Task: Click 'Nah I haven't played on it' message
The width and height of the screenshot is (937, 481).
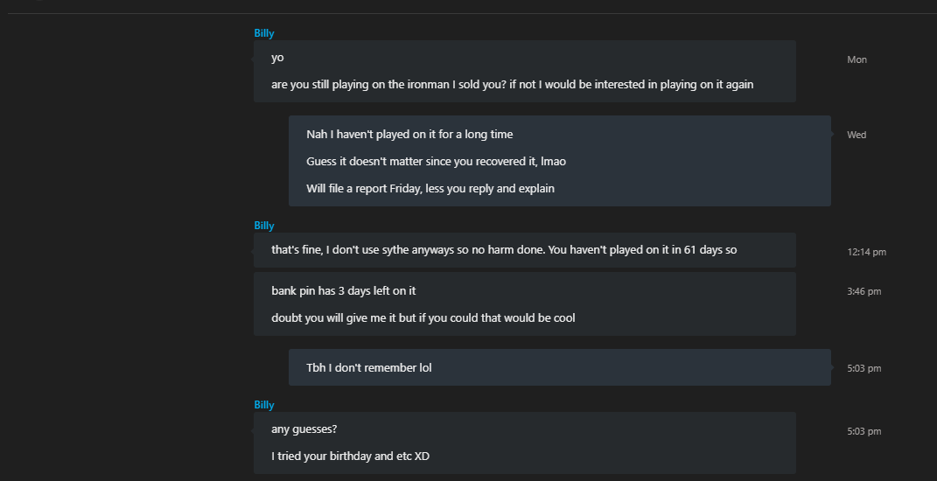Action: [409, 135]
